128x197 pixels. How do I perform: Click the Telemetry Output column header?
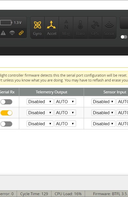(51, 92)
